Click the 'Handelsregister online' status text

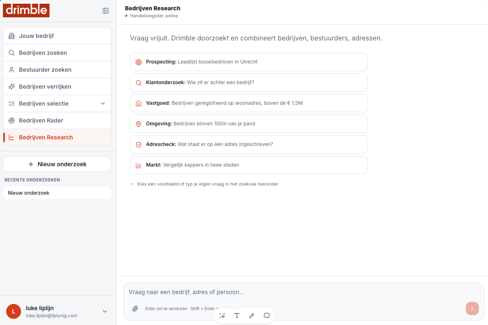pos(154,16)
